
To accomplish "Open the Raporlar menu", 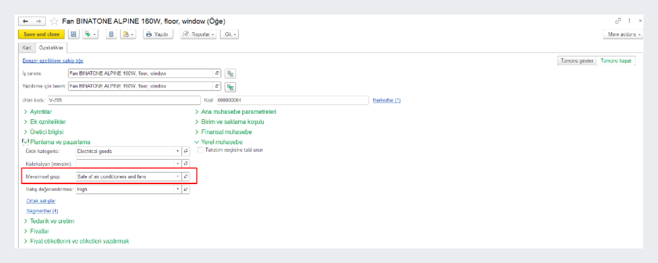I will pyautogui.click(x=198, y=34).
